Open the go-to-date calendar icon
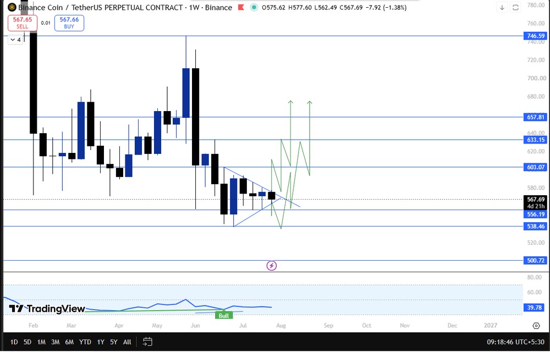Viewport: 550px width, 352px height. (x=147, y=342)
